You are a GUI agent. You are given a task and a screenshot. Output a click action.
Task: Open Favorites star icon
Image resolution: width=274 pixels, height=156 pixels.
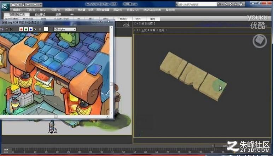(x=236, y=4)
